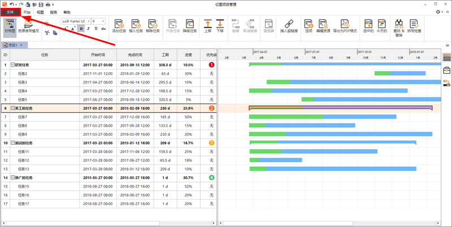Click the 移除任务 (Remove Task) icon

tap(153, 26)
